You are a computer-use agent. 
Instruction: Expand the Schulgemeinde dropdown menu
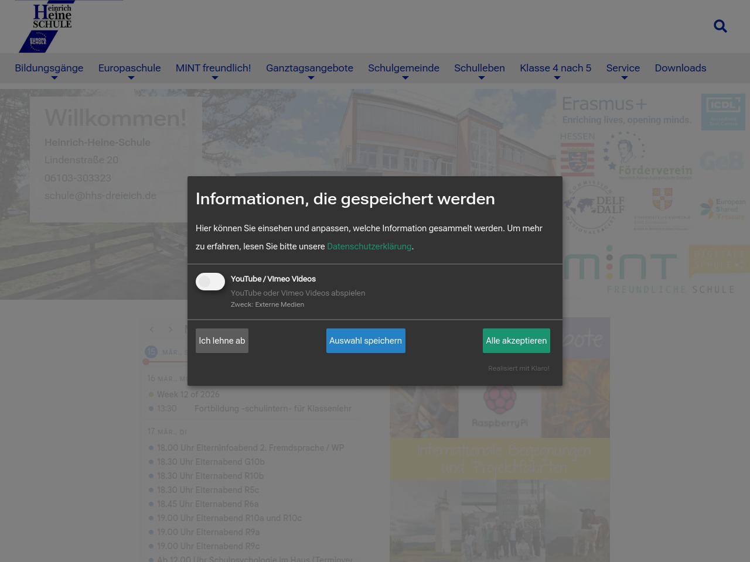pyautogui.click(x=404, y=68)
